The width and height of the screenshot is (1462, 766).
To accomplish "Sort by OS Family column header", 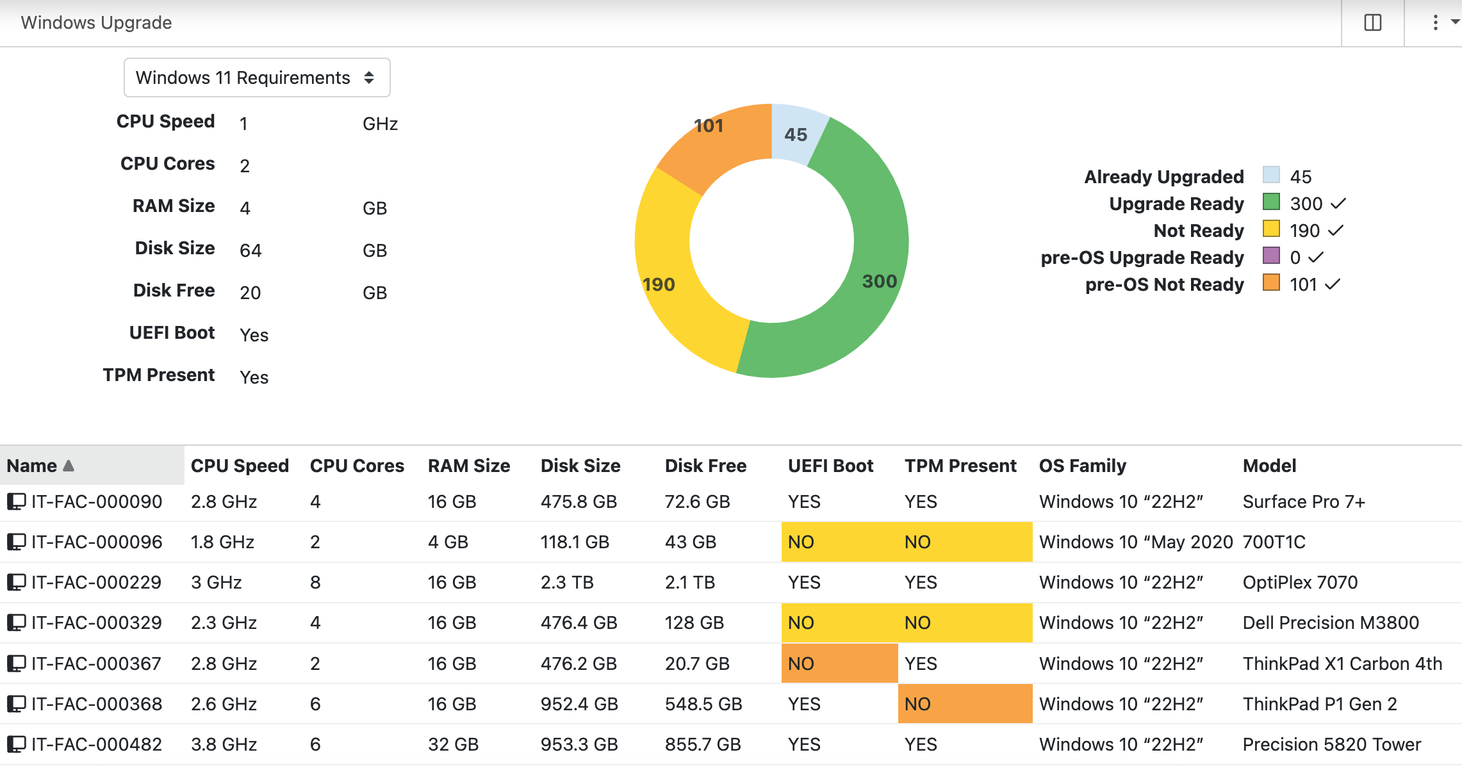I will 1082,466.
